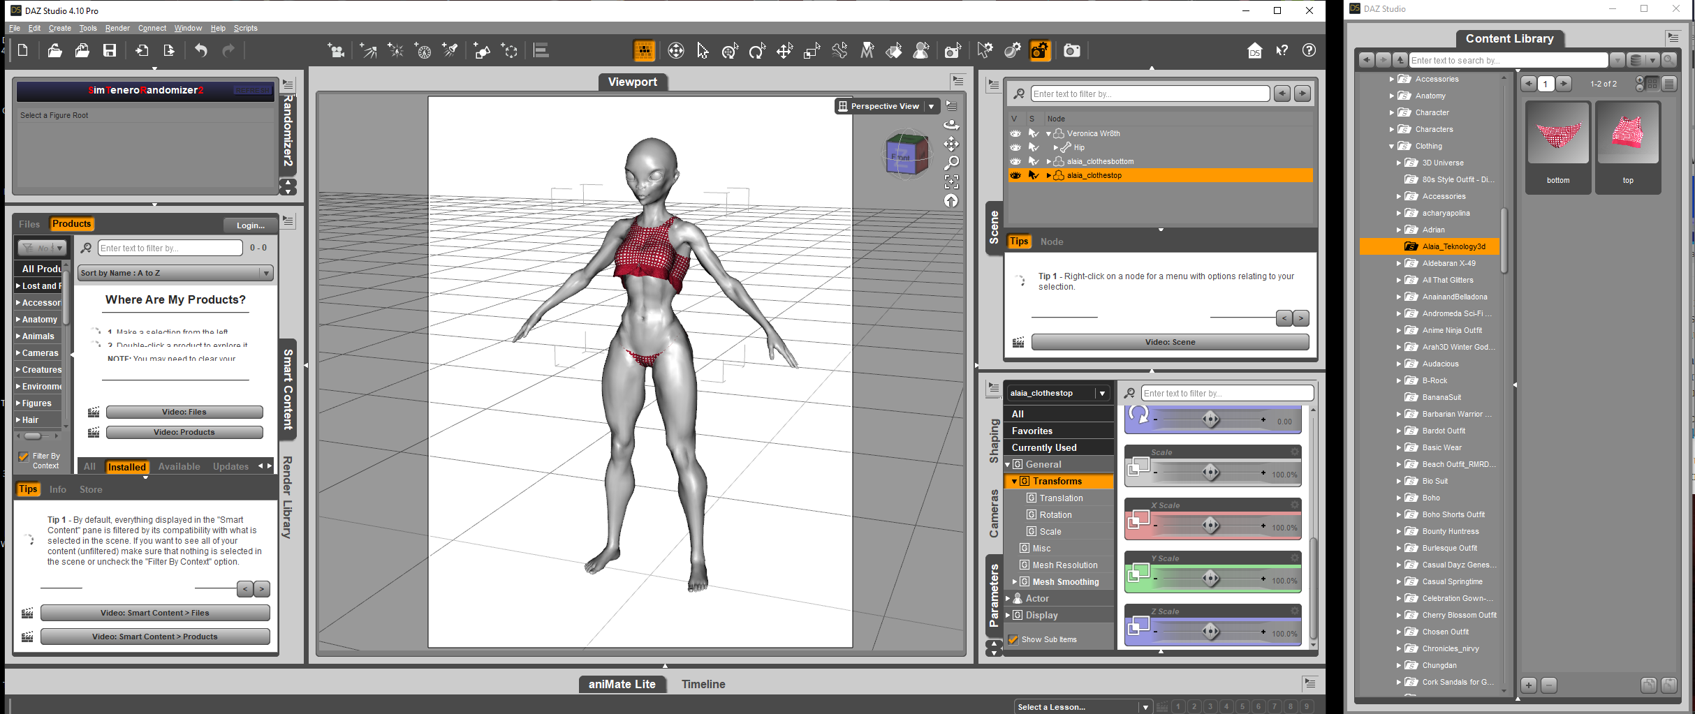Click the Login button
Viewport: 1695px width, 714px height.
(251, 225)
